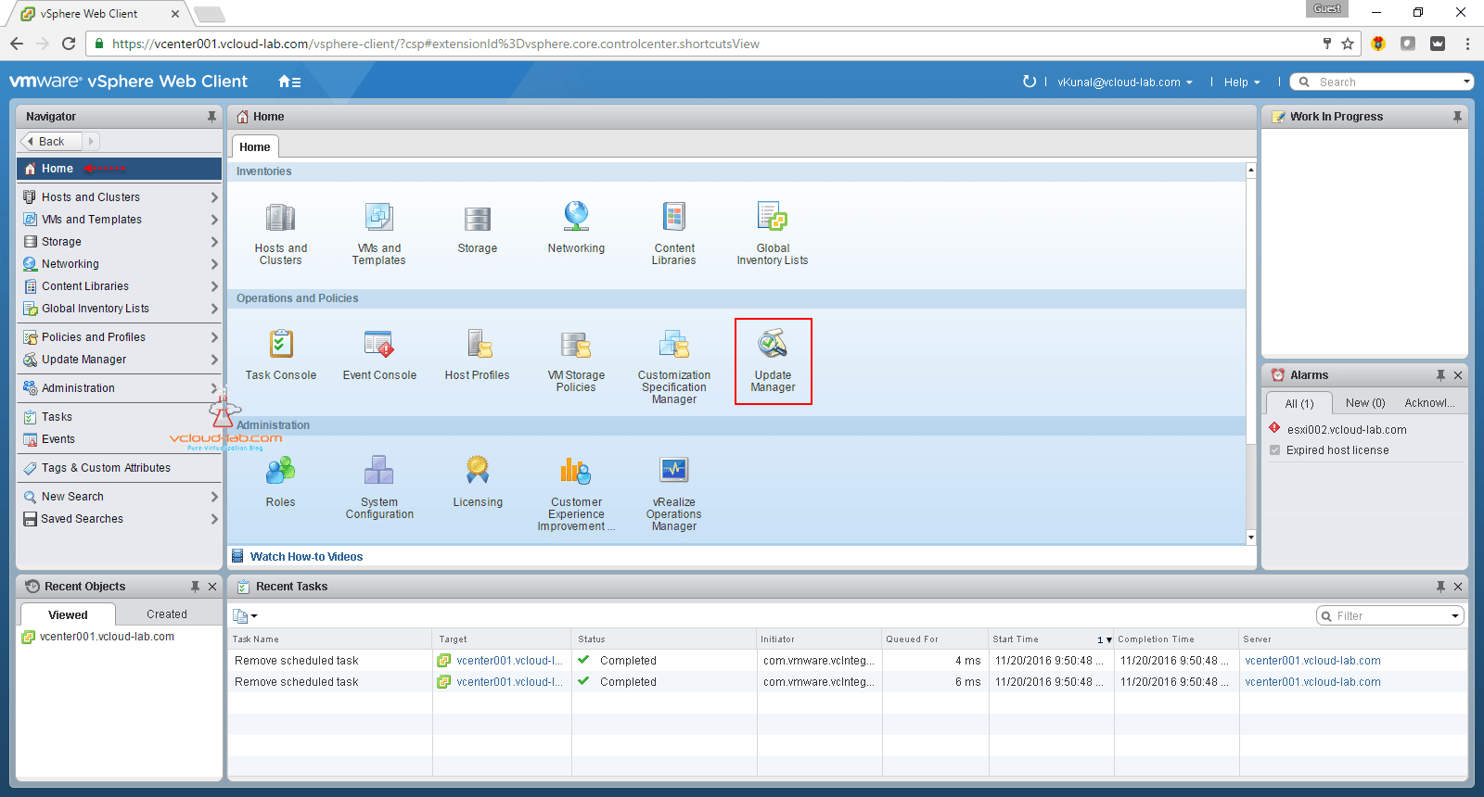Reload the browser page

click(x=69, y=44)
